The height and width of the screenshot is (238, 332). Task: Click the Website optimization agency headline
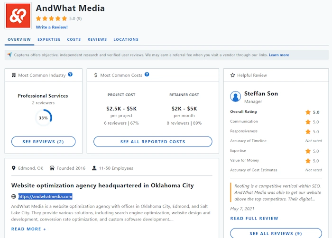pos(102,185)
